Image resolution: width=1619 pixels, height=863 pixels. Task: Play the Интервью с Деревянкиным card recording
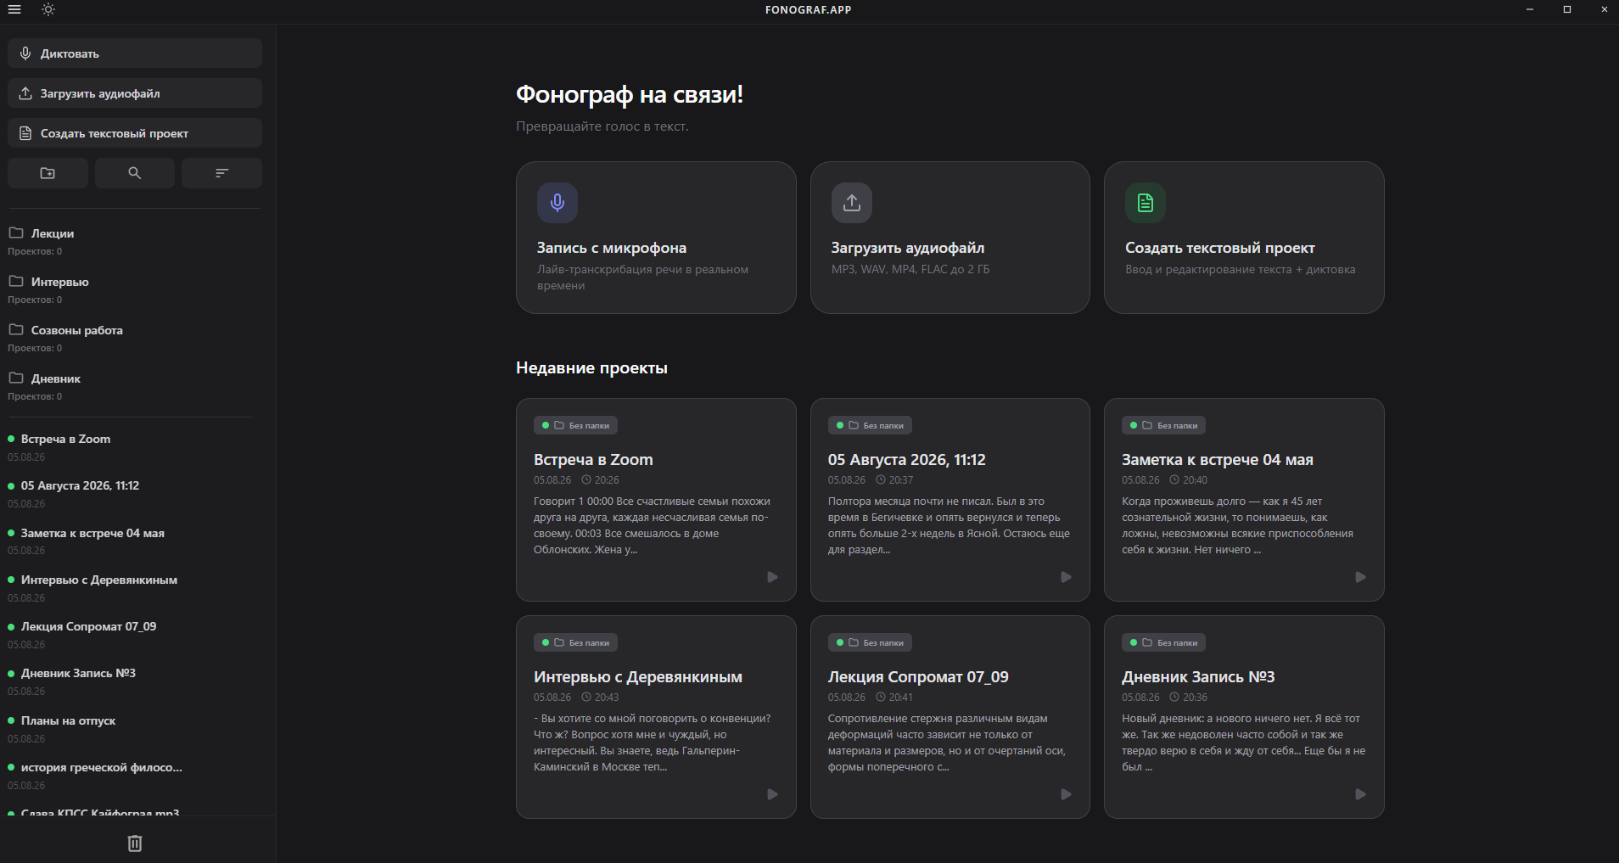pos(772,794)
